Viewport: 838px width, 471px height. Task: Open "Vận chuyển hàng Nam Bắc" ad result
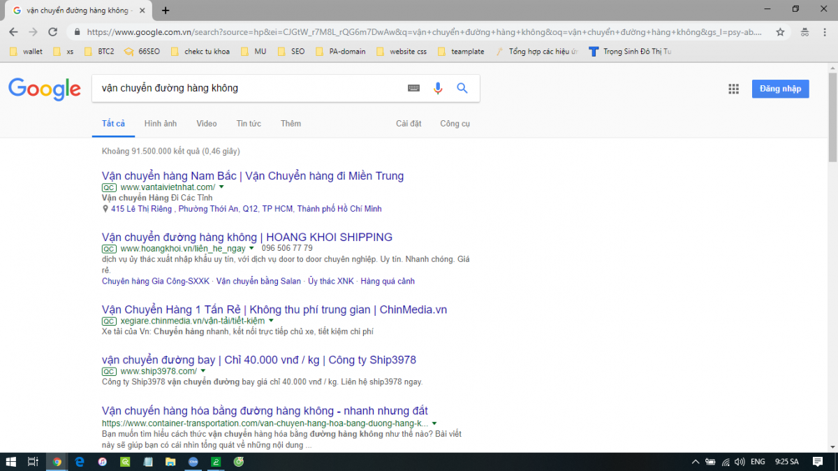253,176
